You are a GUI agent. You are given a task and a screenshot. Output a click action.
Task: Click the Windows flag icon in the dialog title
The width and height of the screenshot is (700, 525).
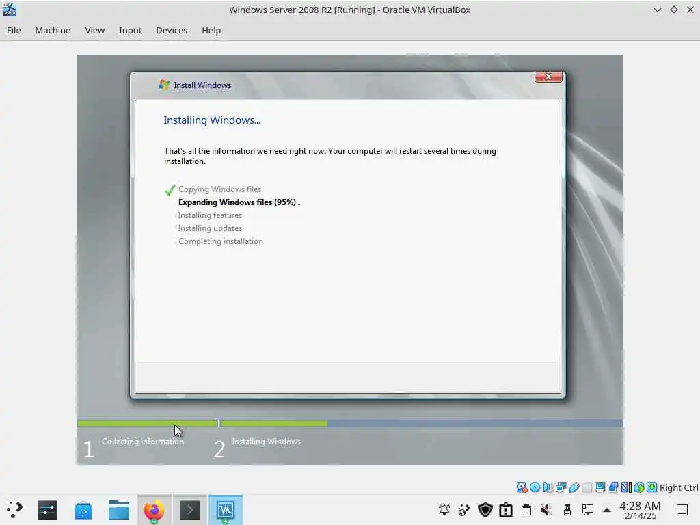(164, 85)
